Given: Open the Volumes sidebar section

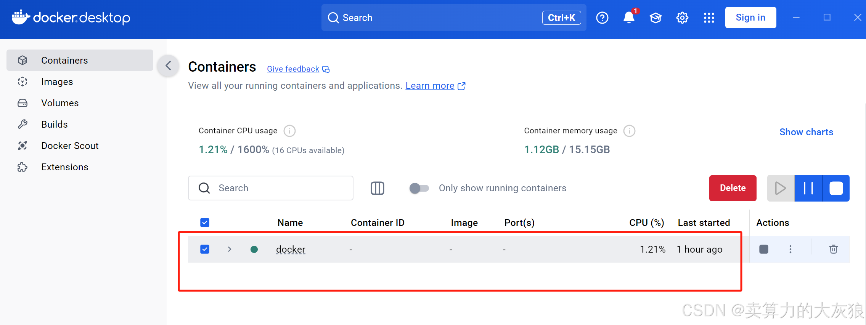Looking at the screenshot, I should pyautogui.click(x=80, y=103).
